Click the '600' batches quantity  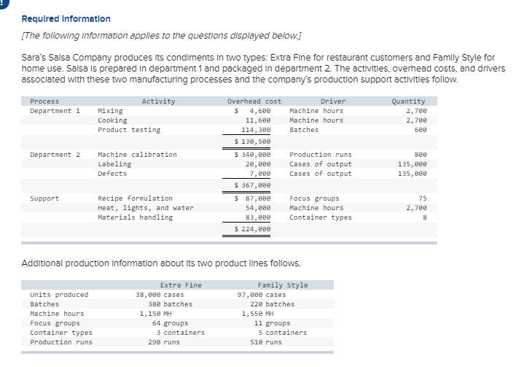tap(421, 130)
